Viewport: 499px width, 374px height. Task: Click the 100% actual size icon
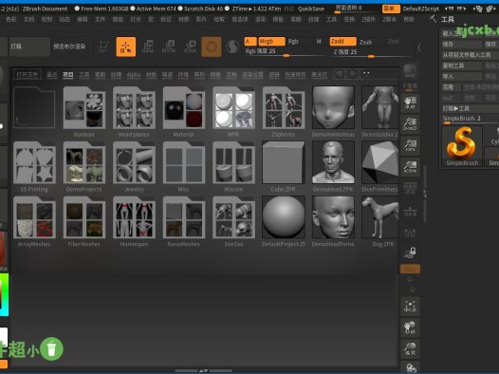pos(410,145)
